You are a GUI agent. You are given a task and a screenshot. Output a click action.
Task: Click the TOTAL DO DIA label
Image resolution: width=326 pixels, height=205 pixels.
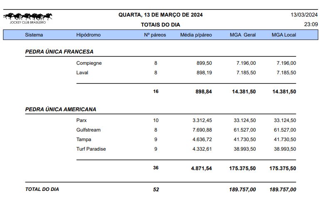42,189
